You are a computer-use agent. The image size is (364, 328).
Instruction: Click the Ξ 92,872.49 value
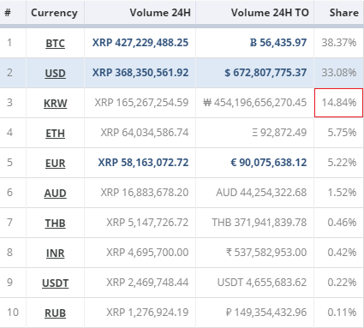pos(279,133)
